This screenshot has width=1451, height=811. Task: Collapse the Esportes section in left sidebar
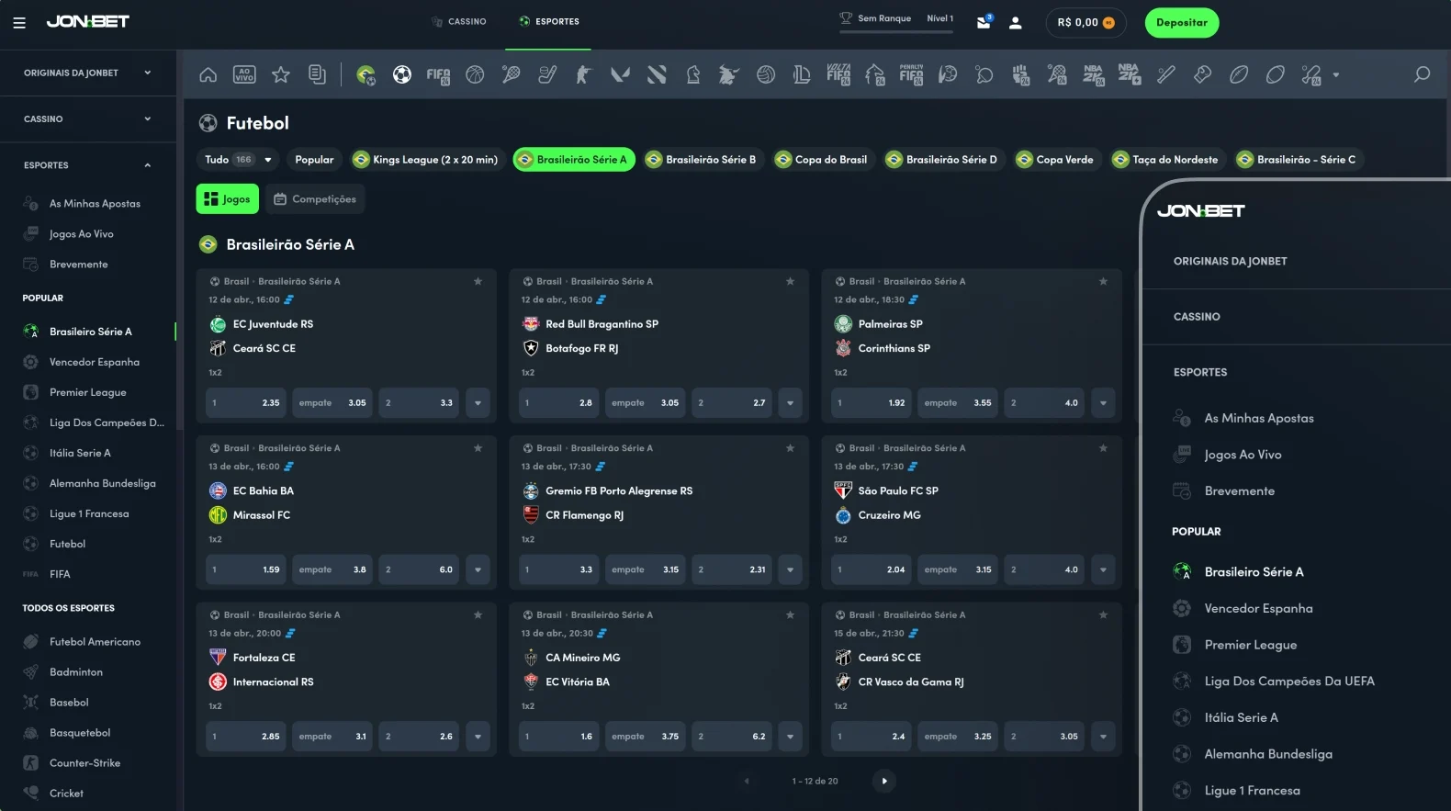coord(148,165)
